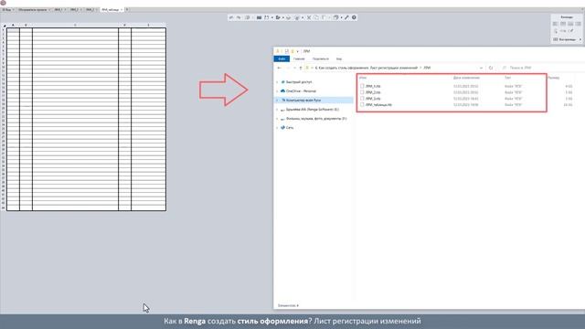Sort files by Тип column header
Viewport: 585px width, 329px height.
pyautogui.click(x=508, y=78)
